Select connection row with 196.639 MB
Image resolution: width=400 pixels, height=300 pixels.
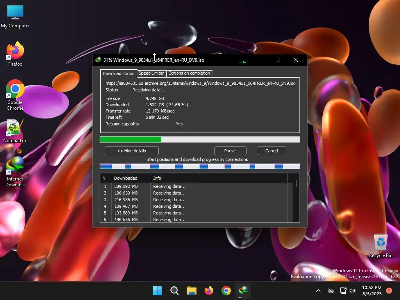point(194,193)
